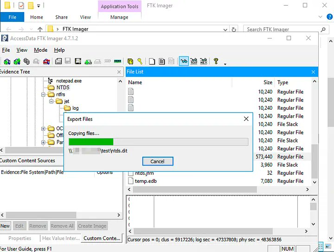Switch to Hex Value Interpreter tab
The image size is (334, 252).
[61, 238]
